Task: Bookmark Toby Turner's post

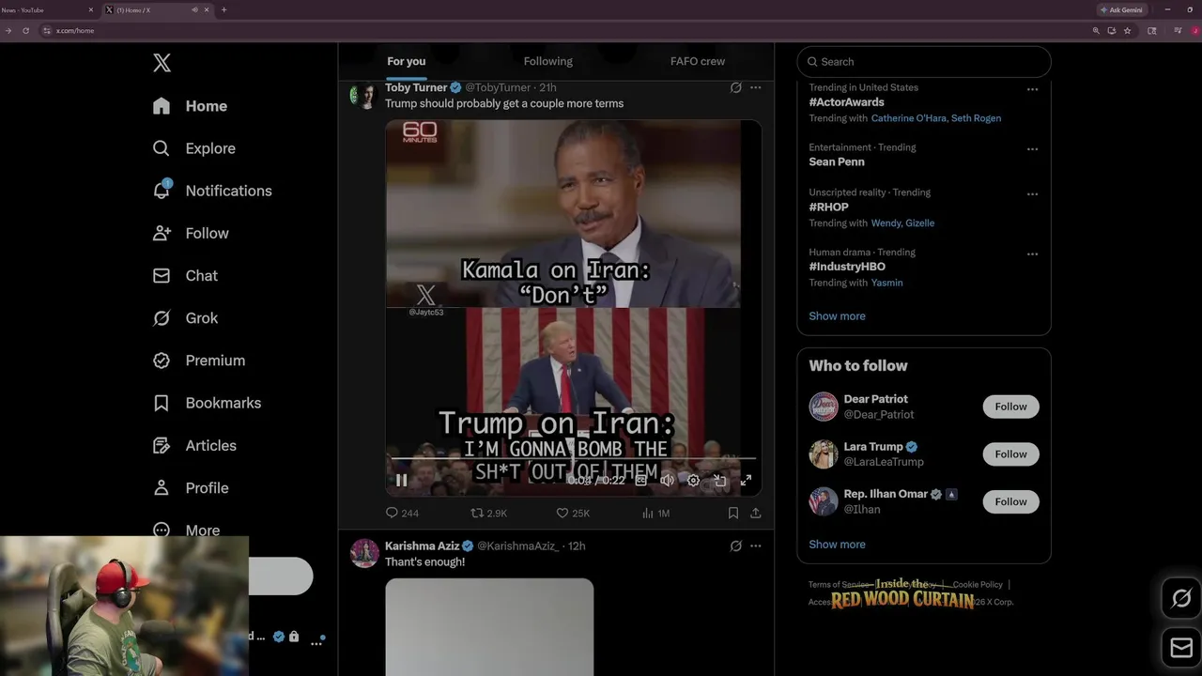Action: coord(733,514)
